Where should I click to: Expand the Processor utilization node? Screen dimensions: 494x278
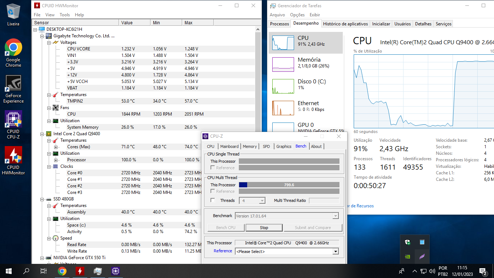(x=56, y=160)
